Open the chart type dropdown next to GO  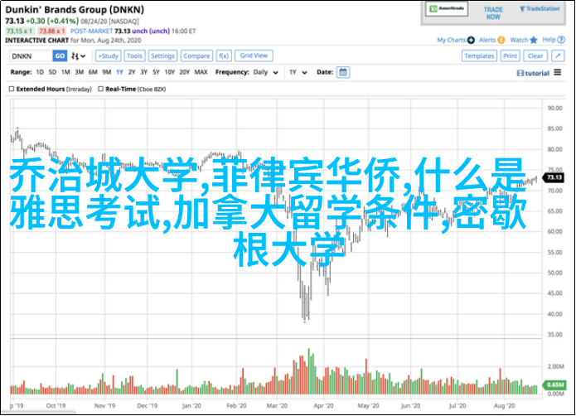click(x=78, y=56)
